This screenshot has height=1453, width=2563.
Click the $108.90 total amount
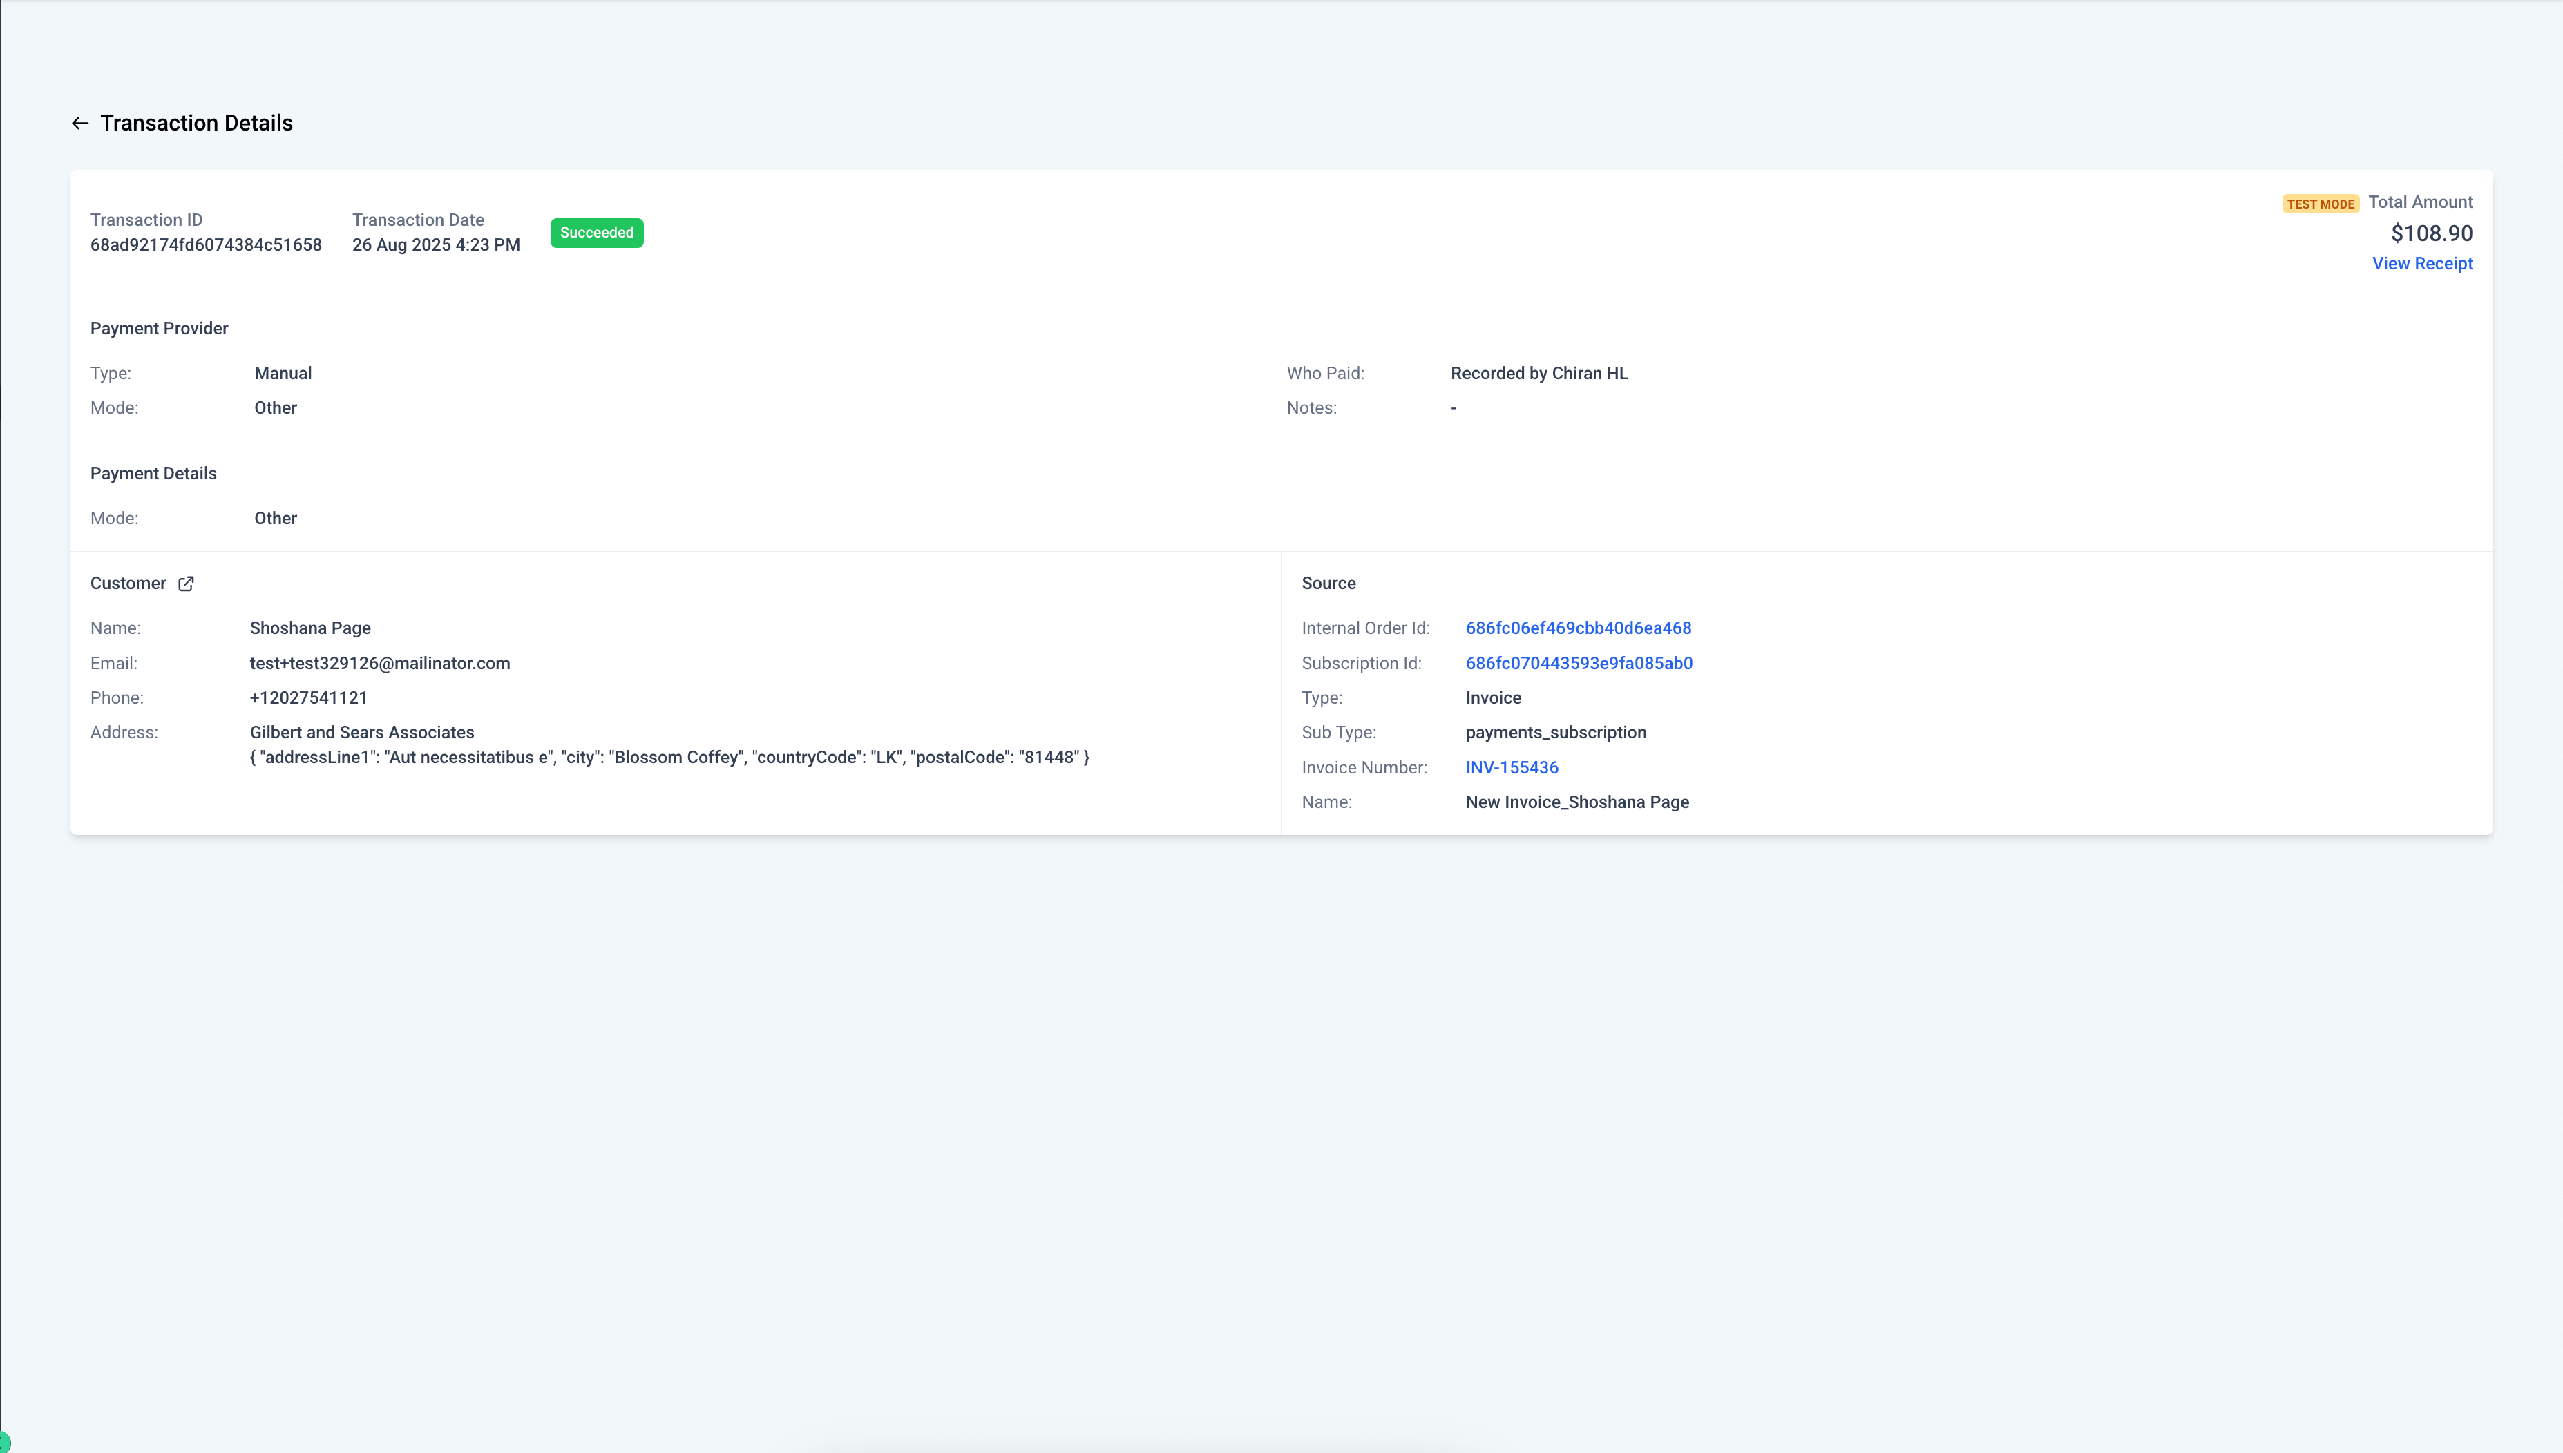(x=2430, y=233)
